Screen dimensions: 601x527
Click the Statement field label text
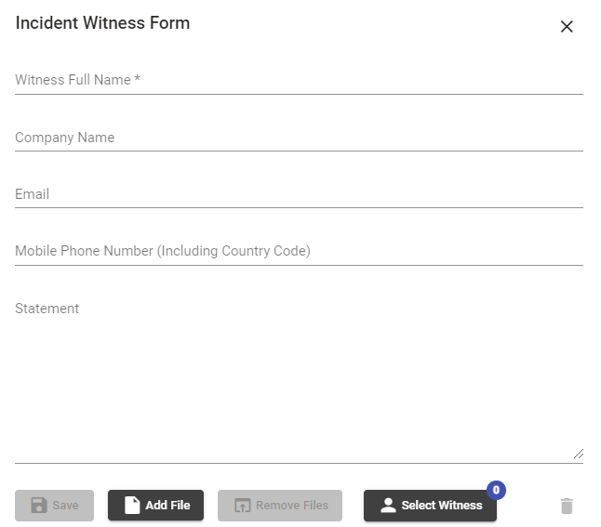[x=47, y=309]
